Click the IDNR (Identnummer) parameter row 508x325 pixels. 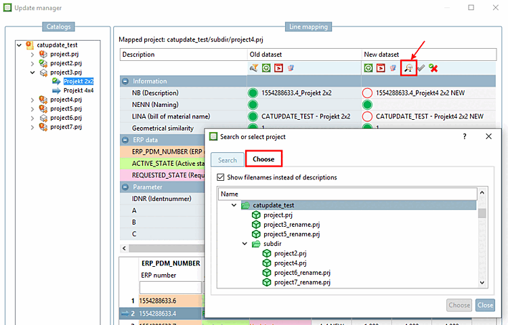tap(163, 199)
